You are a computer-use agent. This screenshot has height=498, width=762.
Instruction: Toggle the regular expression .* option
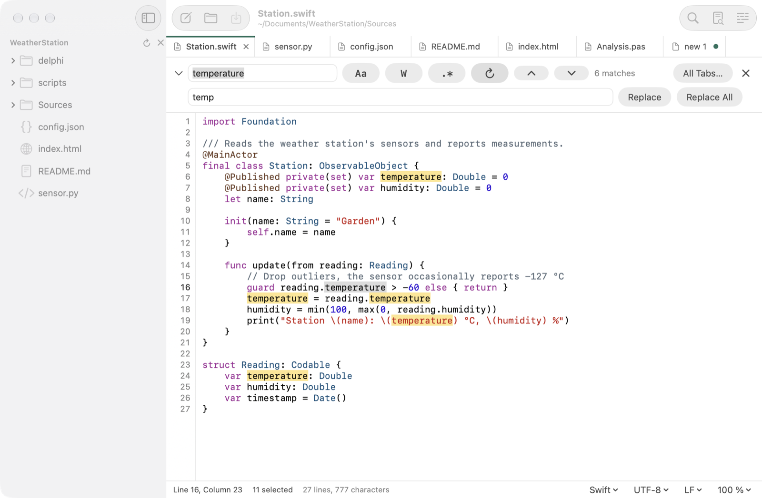[447, 73]
